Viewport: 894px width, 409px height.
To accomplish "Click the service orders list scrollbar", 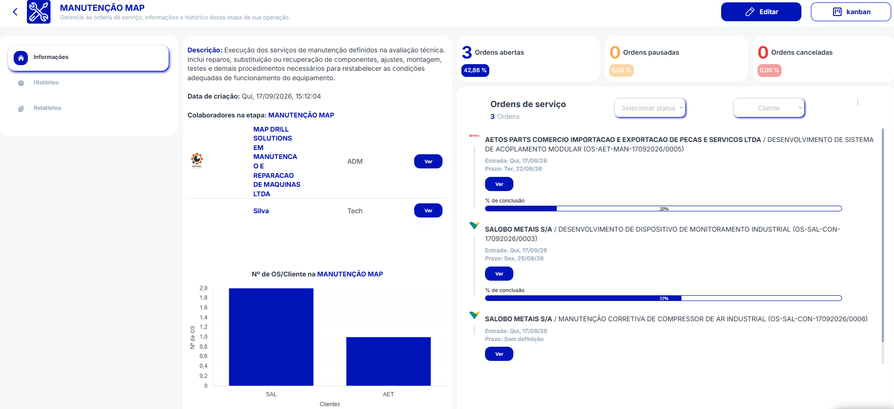I will click(883, 235).
